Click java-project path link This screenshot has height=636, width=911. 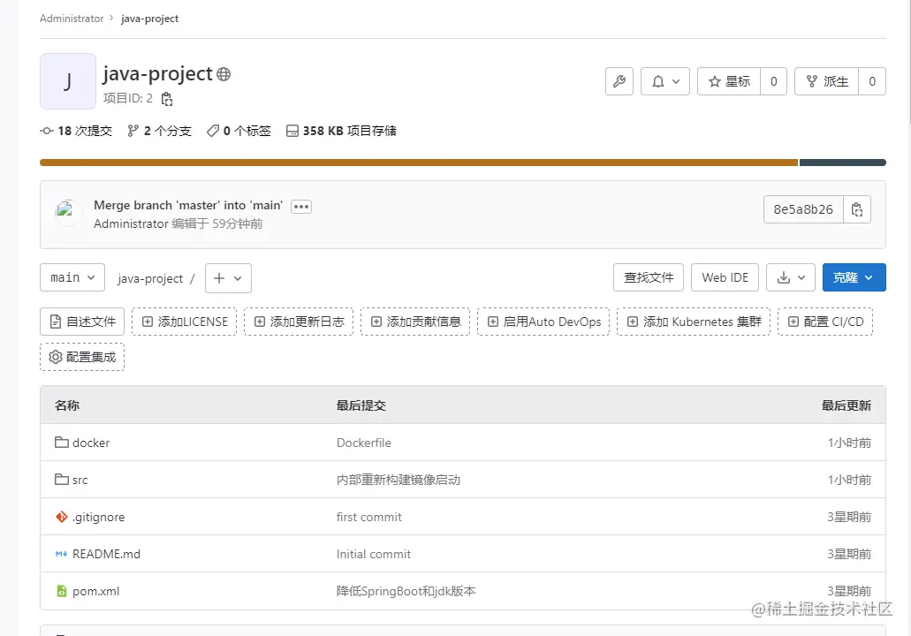point(150,279)
